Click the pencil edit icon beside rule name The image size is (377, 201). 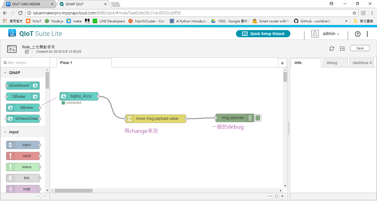point(27,52)
